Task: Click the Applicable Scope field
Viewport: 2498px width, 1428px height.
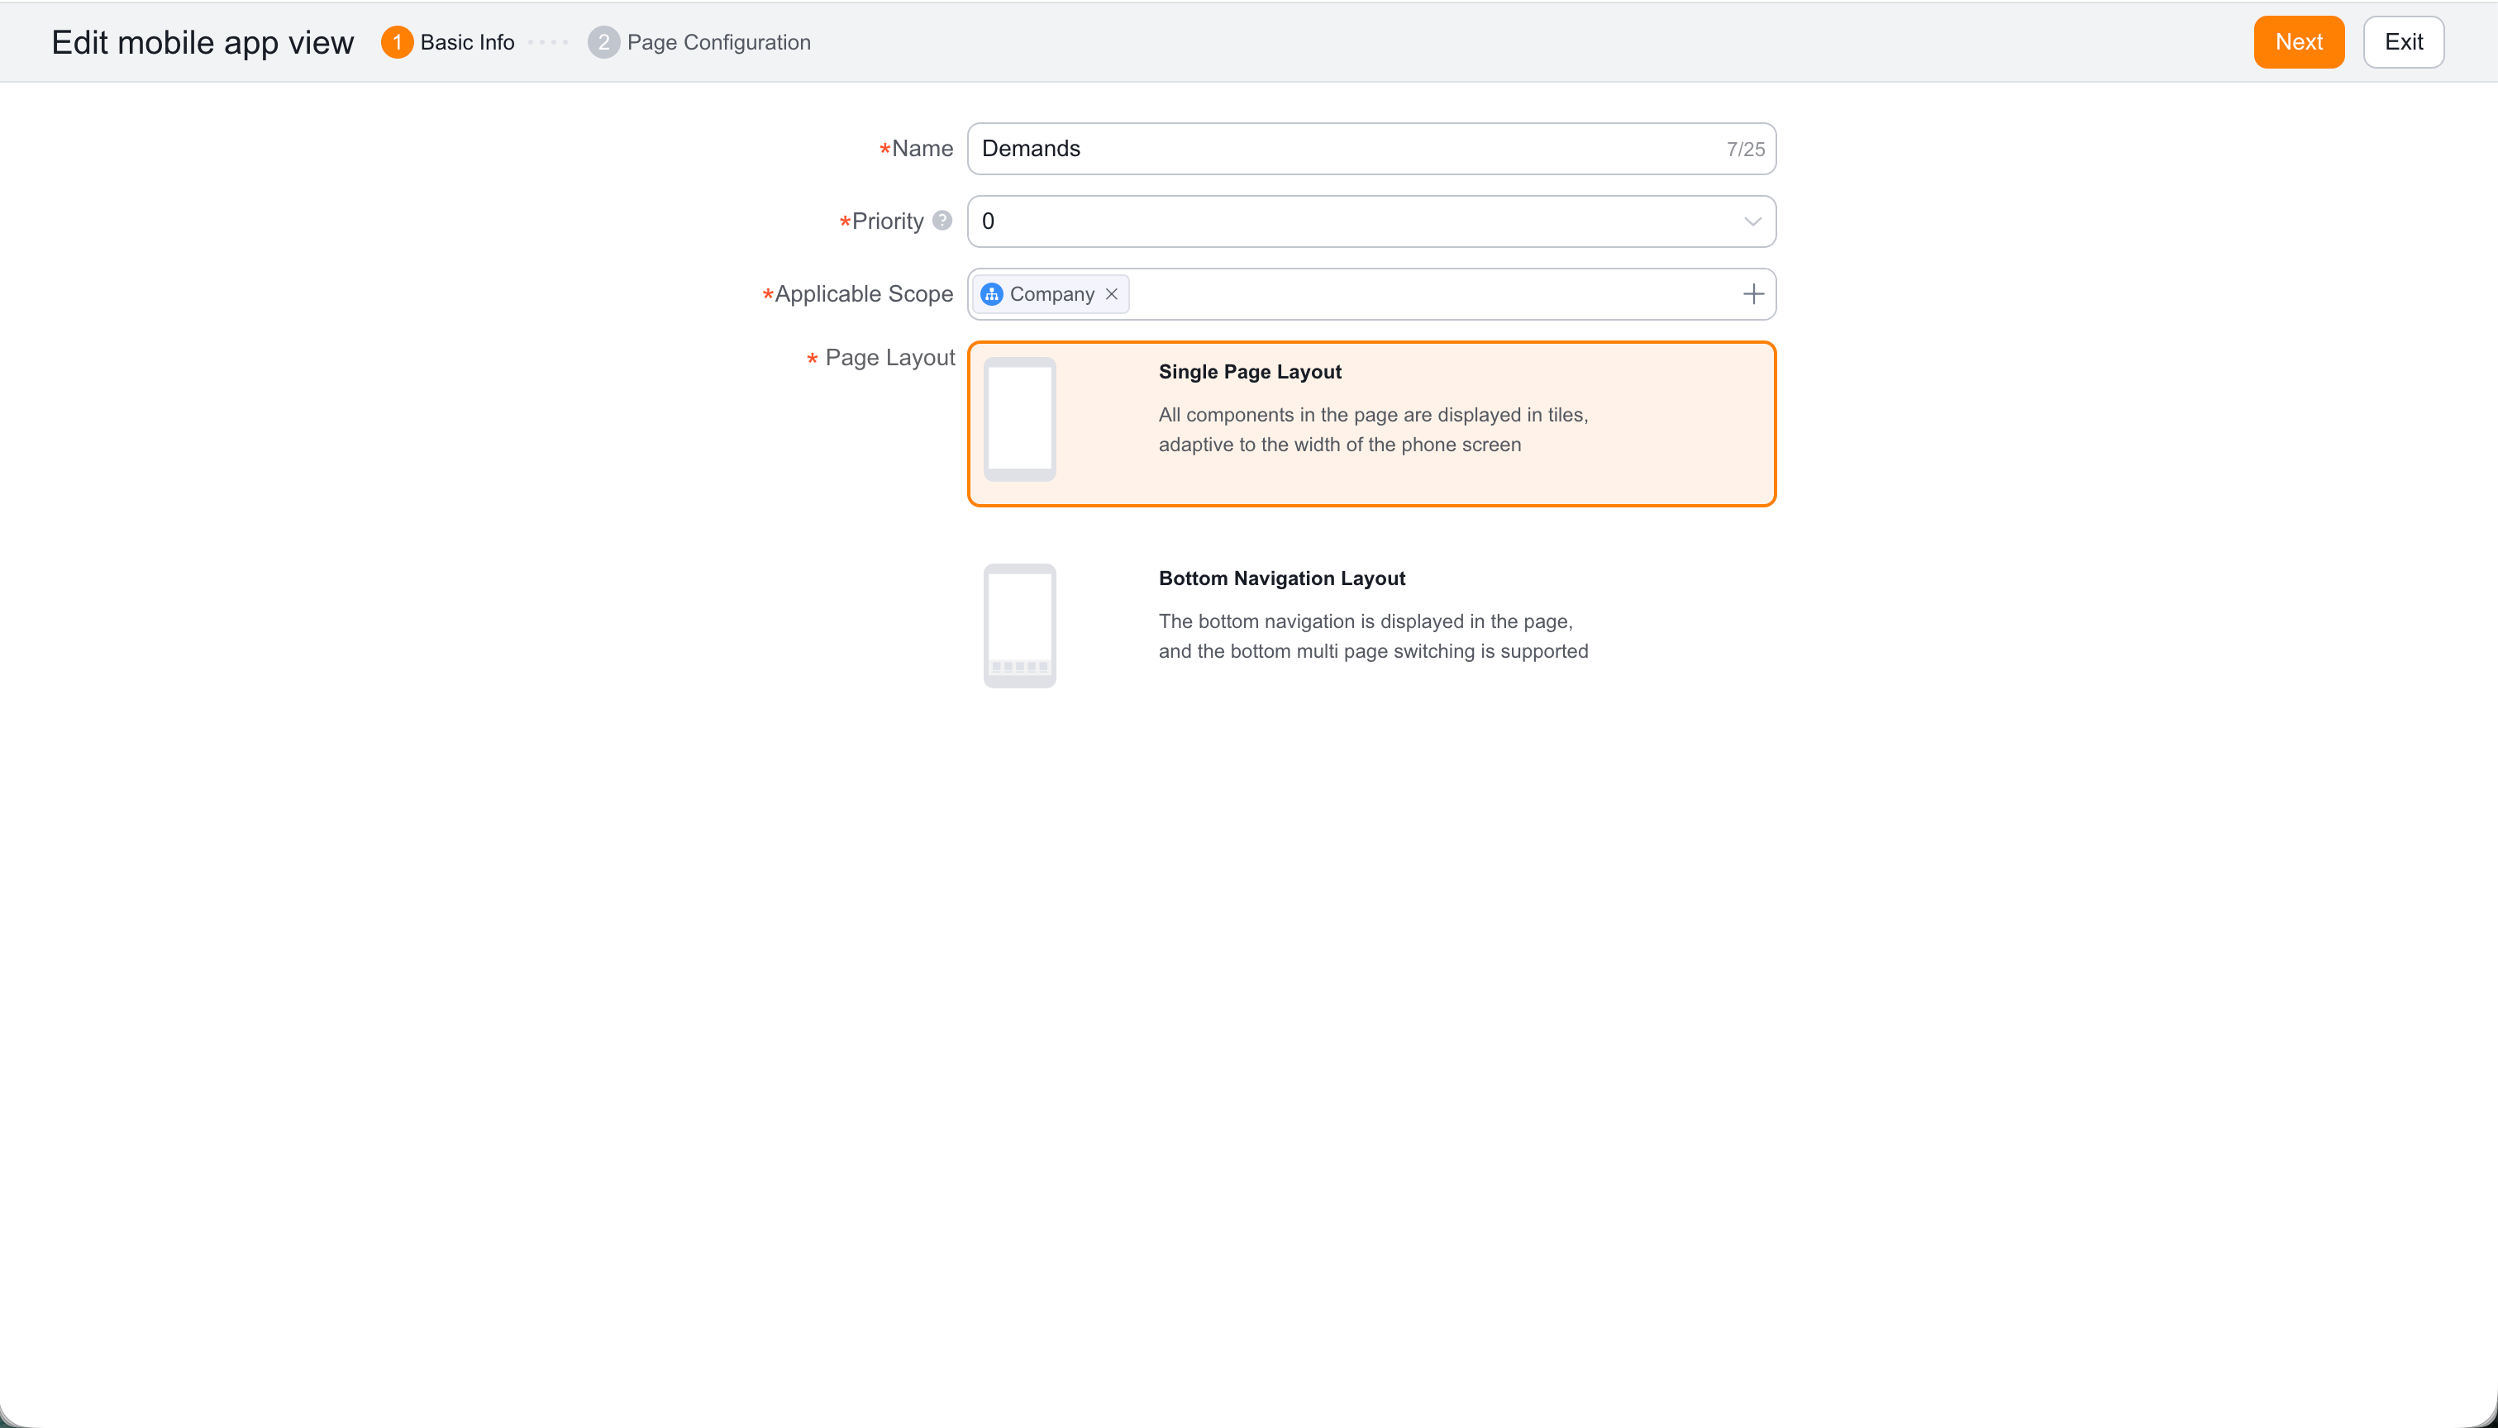Action: pos(1371,294)
